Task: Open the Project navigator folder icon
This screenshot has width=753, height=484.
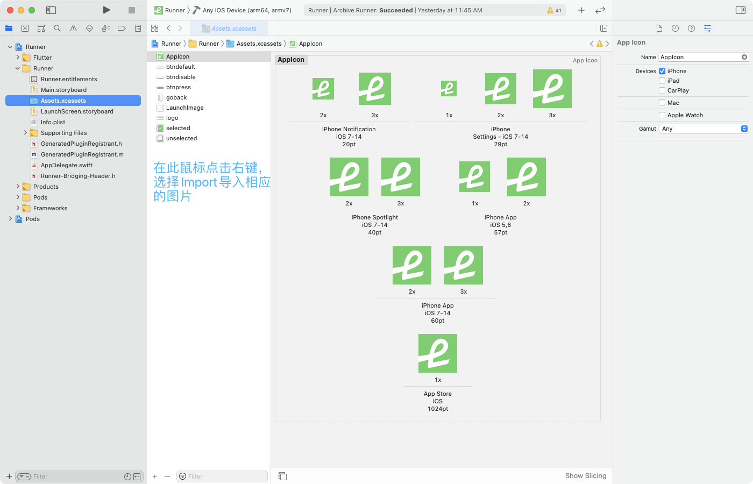Action: click(9, 29)
